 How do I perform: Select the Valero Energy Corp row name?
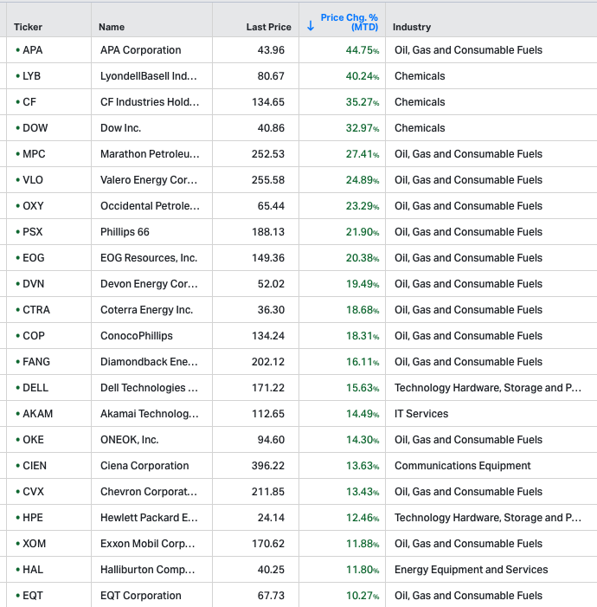coord(149,180)
